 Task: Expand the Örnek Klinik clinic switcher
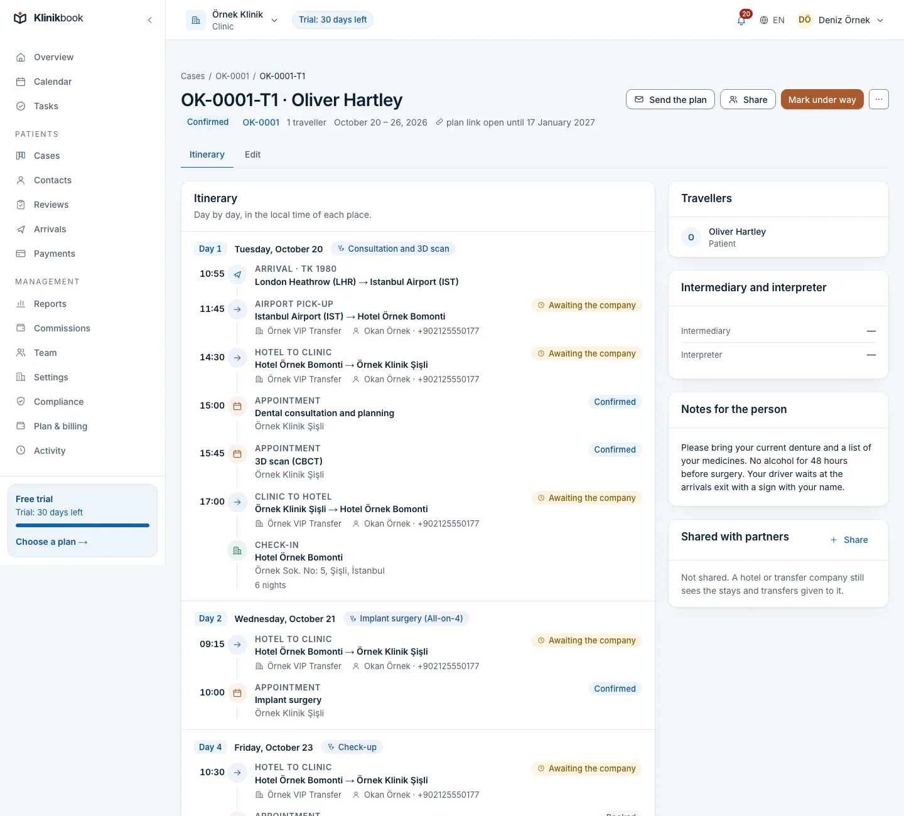(232, 20)
